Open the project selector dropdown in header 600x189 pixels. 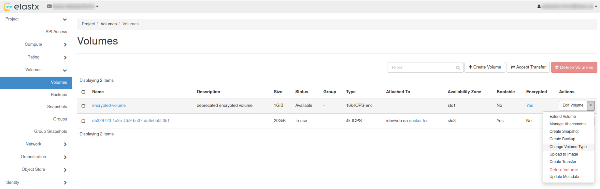[73, 6]
